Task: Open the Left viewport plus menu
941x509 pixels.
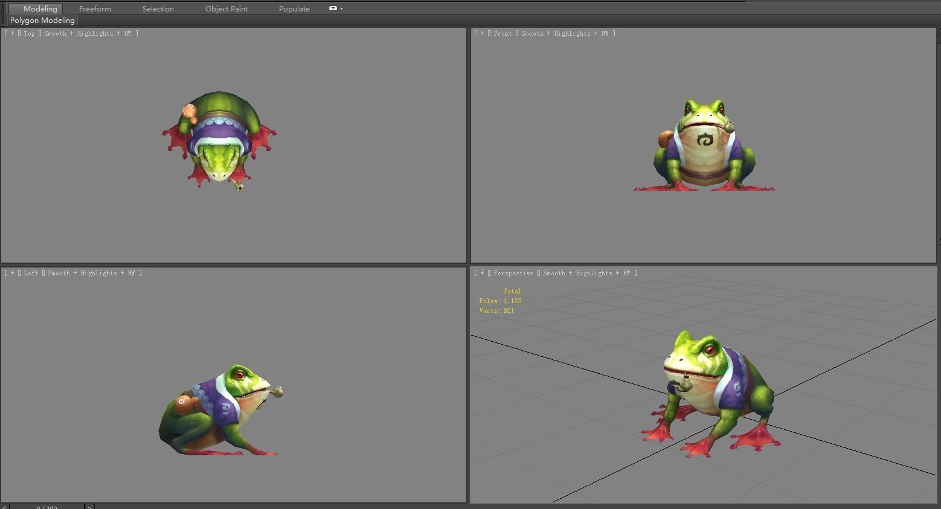Action: pyautogui.click(x=12, y=274)
